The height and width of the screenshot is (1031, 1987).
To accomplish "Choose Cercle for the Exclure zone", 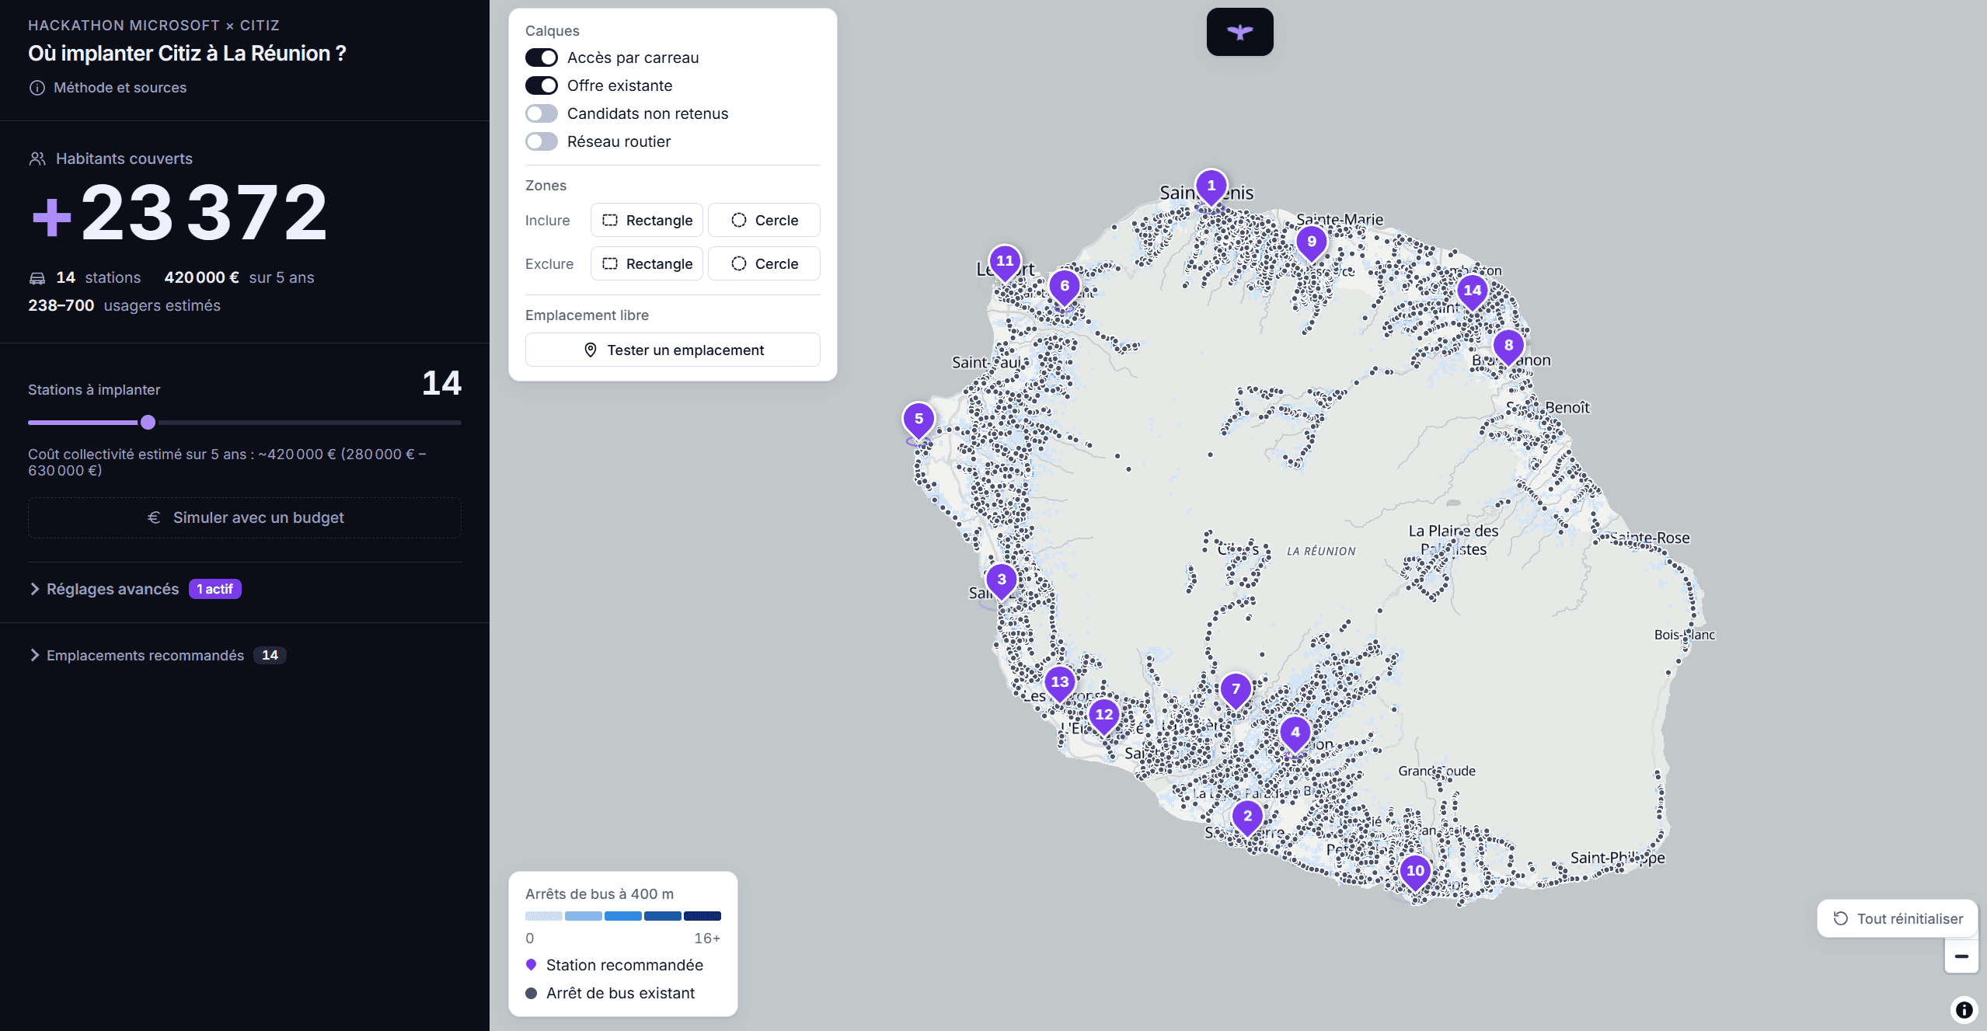I will [x=764, y=263].
